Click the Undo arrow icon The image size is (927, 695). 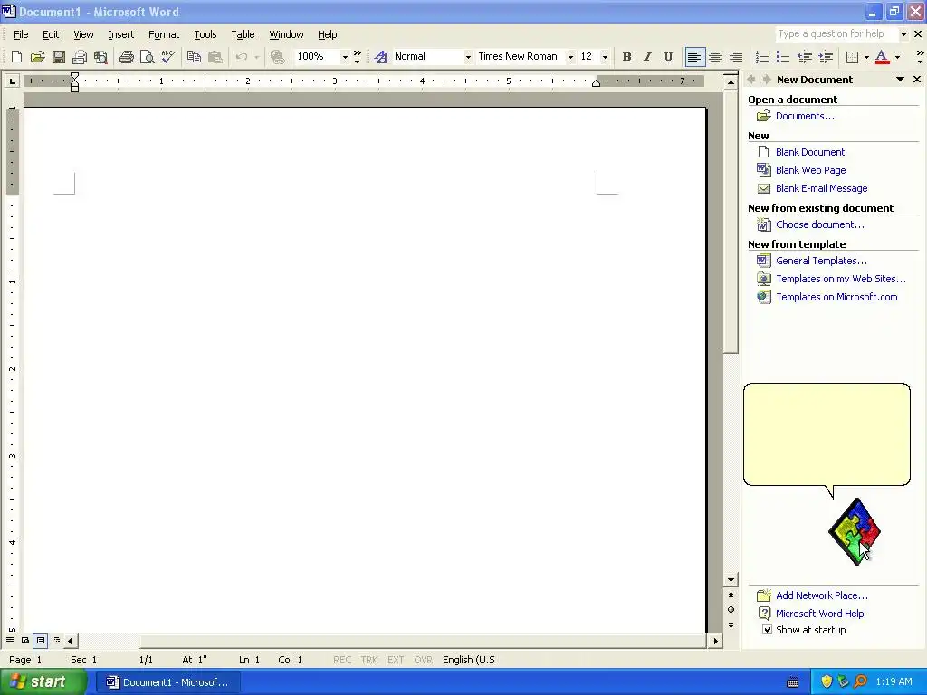[x=241, y=57]
